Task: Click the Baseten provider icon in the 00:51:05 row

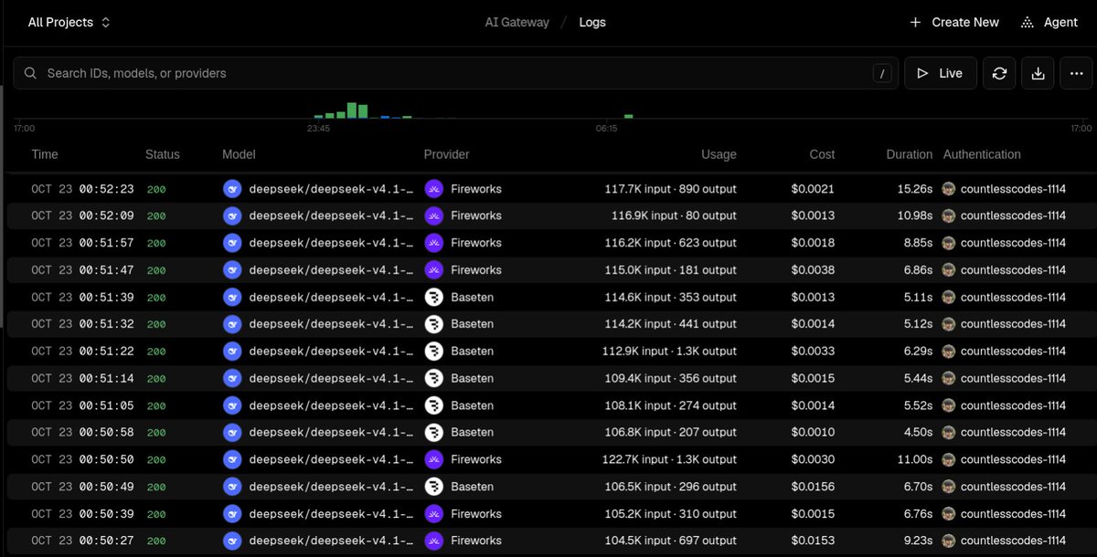Action: (433, 405)
